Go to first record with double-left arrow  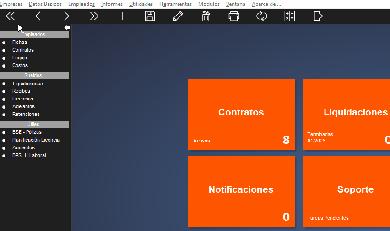(10, 16)
